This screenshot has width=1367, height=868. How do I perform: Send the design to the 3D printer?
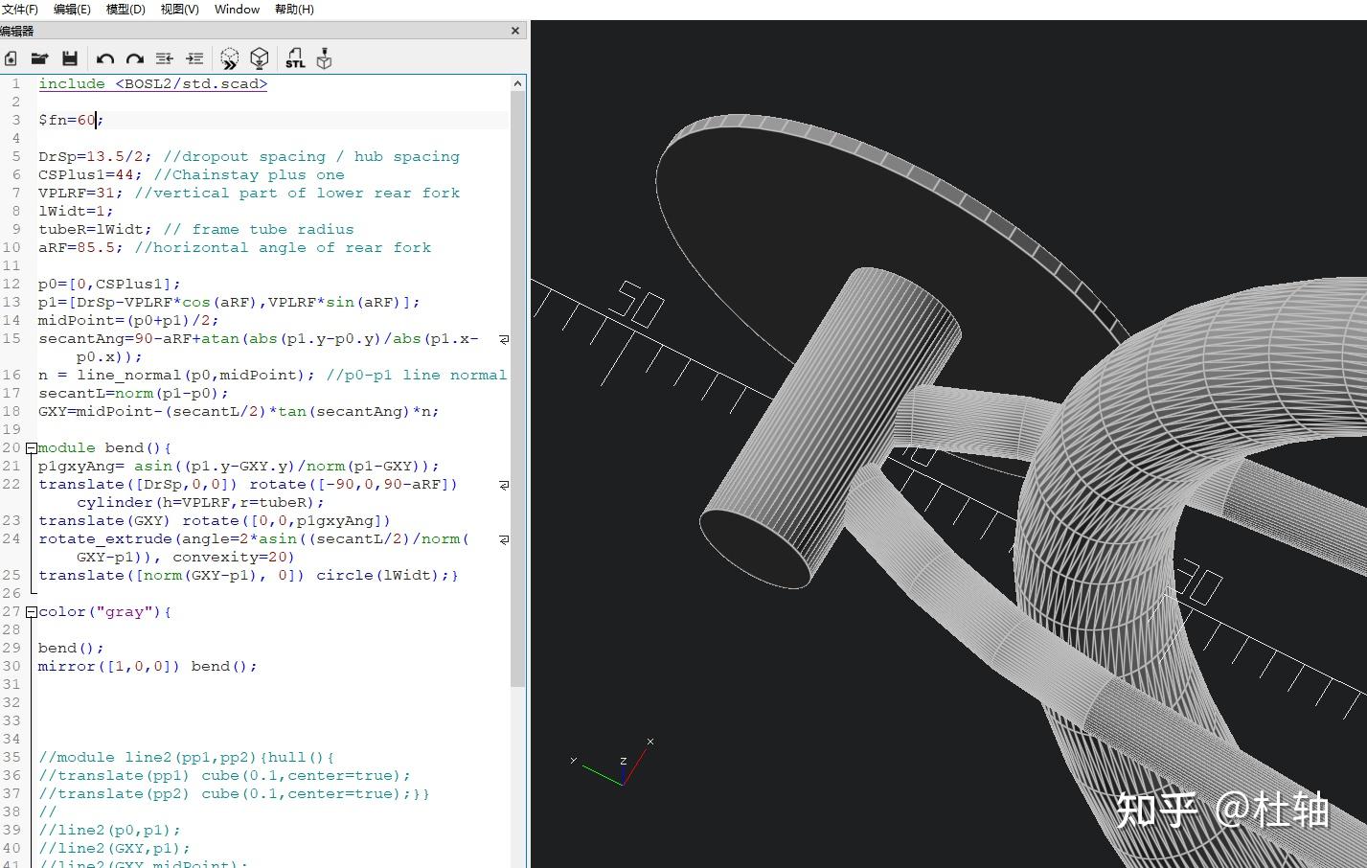click(x=325, y=59)
